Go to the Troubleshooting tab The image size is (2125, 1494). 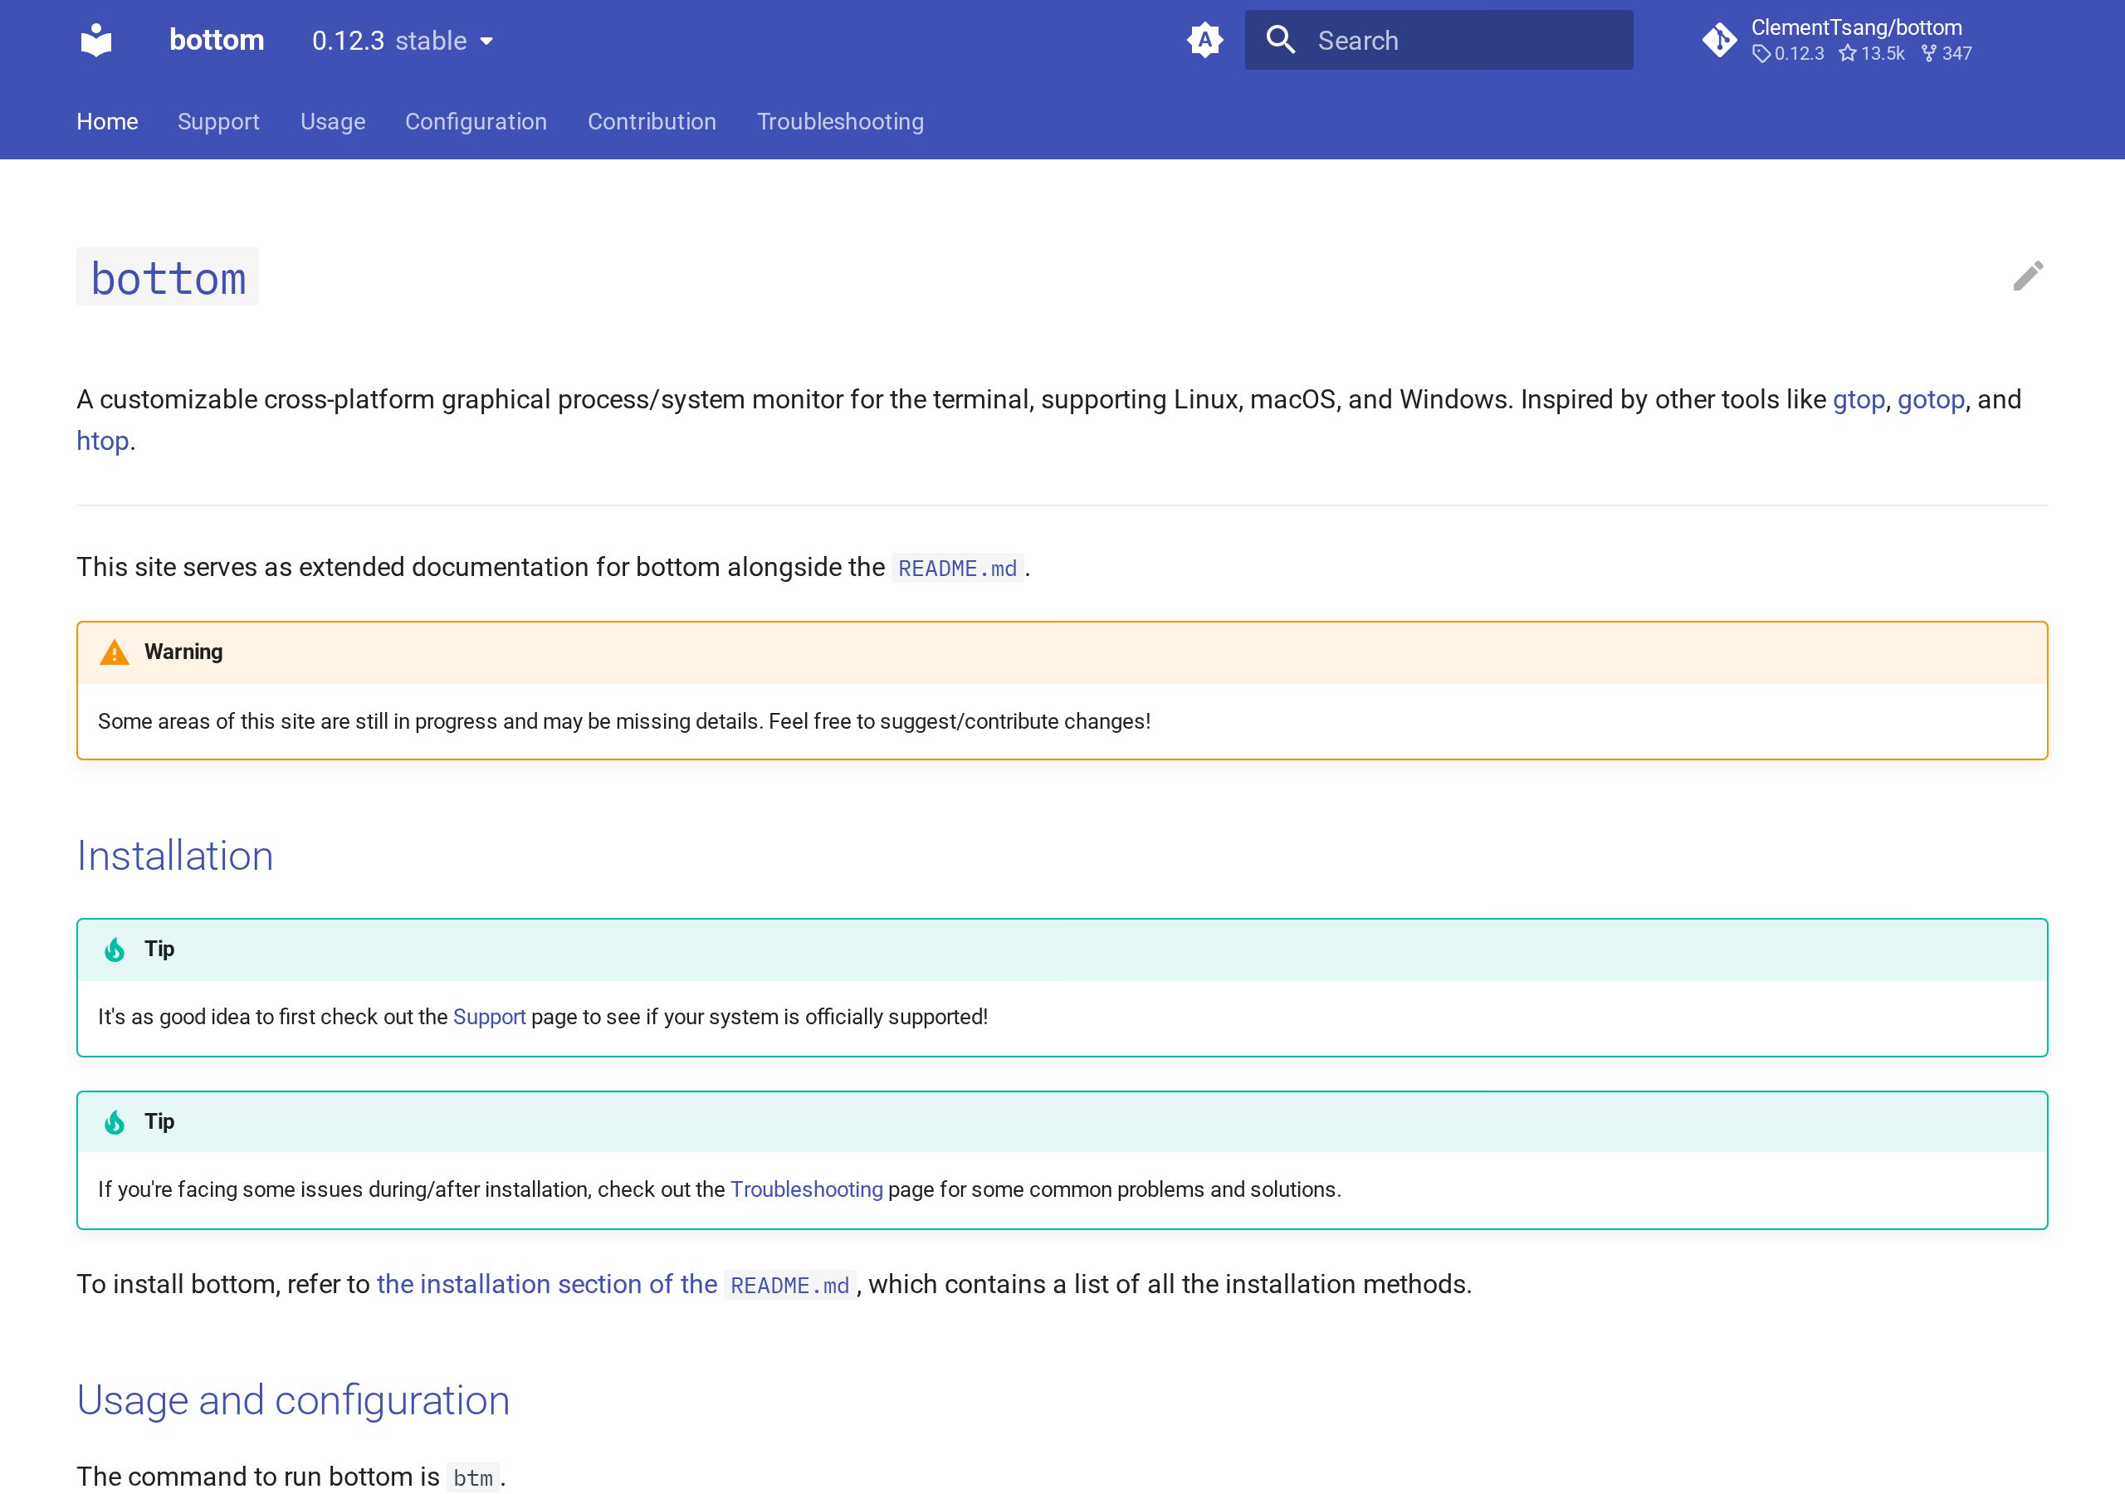[840, 121]
